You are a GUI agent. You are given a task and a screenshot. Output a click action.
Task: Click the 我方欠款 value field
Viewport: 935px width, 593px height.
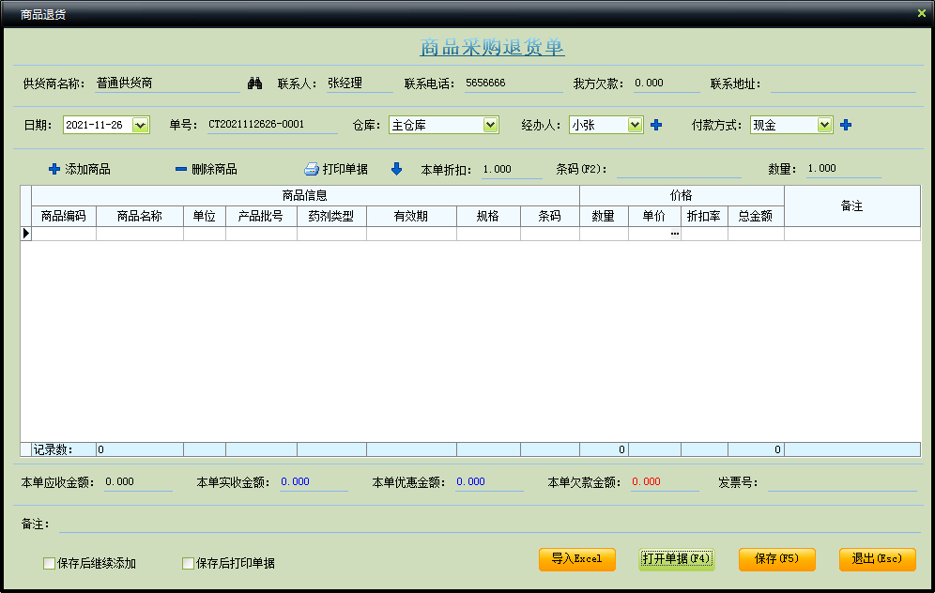coord(667,84)
